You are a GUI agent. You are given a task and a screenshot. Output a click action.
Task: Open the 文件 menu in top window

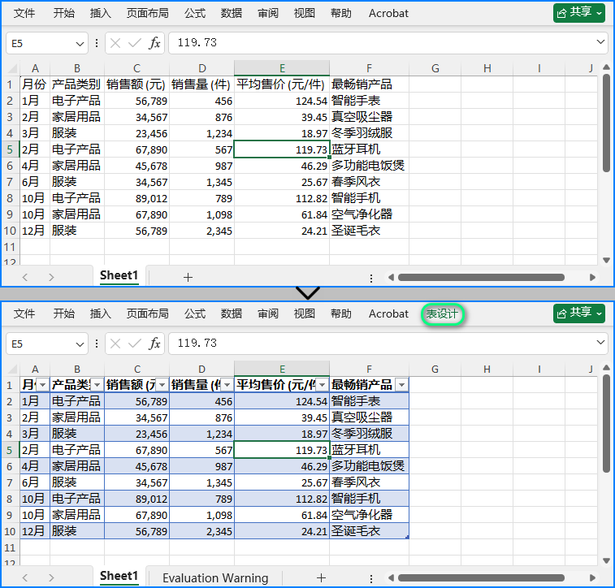(x=24, y=13)
